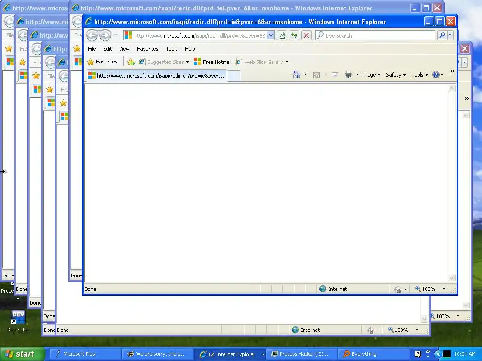The image size is (482, 361).
Task: Click the red Stop button
Action: click(306, 36)
